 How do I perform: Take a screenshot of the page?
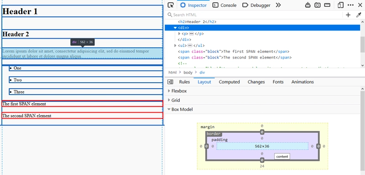(x=317, y=5)
